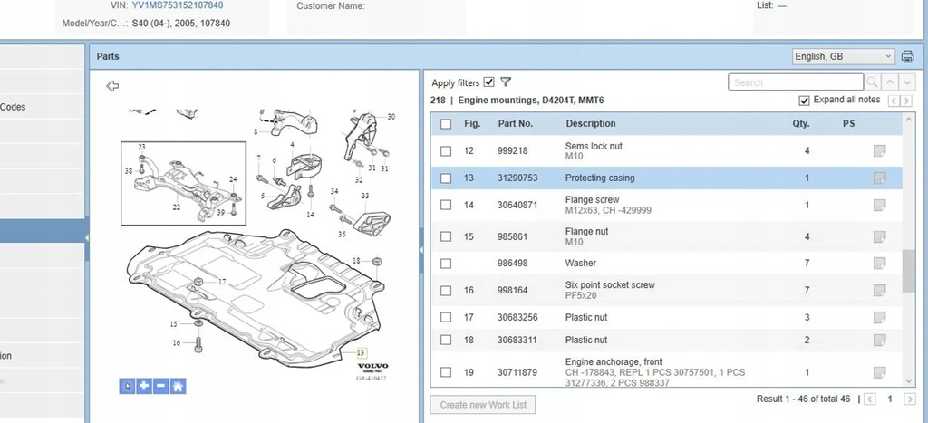
Task: Reset diagram view with home button
Action: point(179,387)
